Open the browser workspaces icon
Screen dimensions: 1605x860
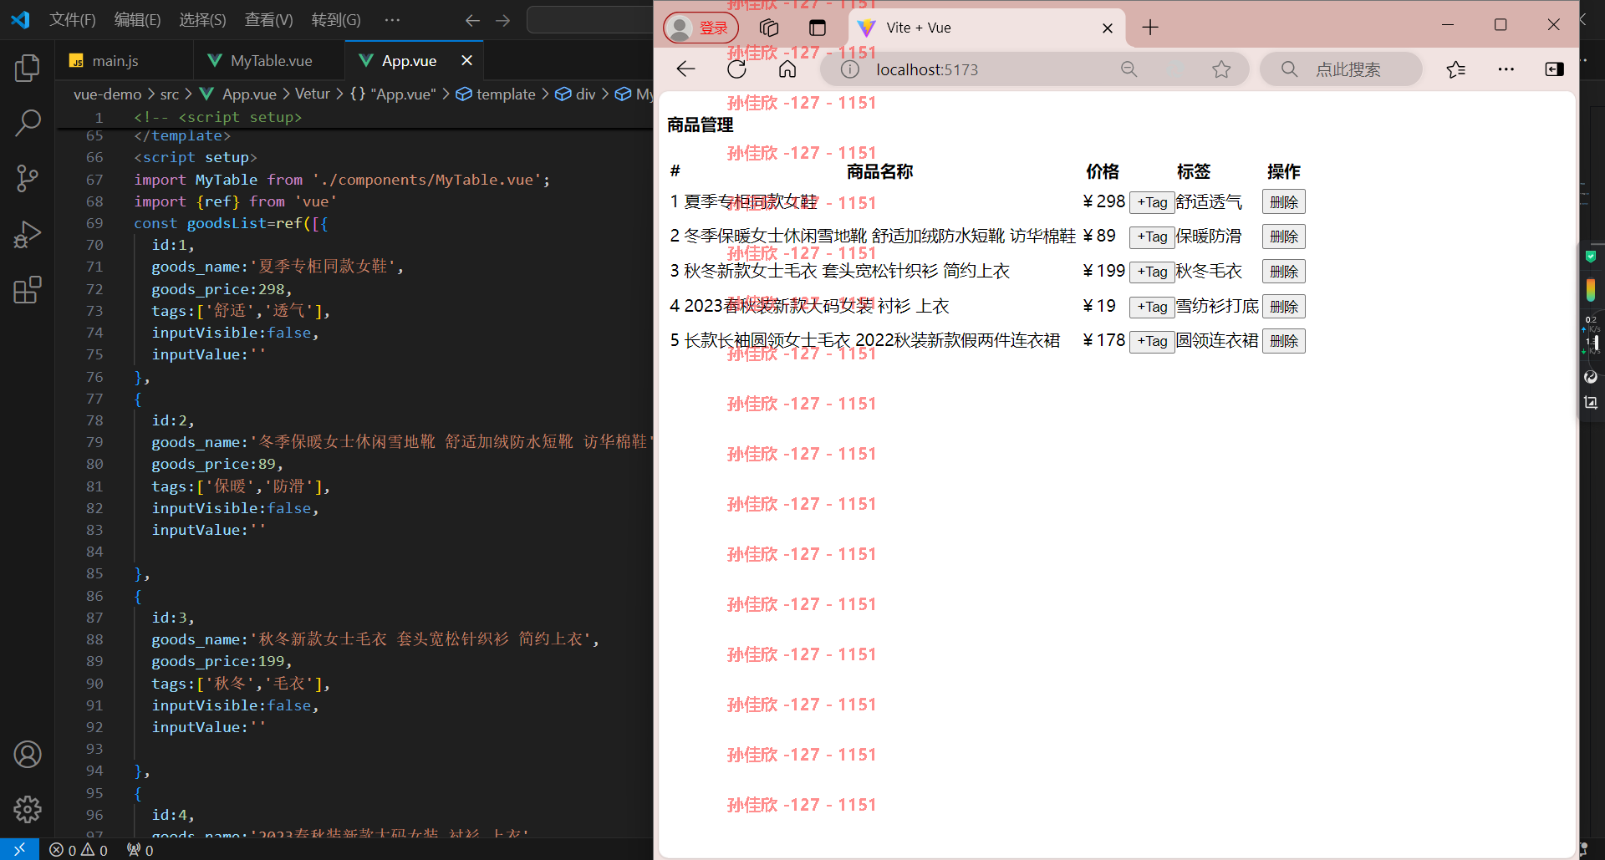768,28
